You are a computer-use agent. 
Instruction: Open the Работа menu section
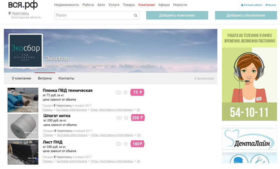point(88,5)
